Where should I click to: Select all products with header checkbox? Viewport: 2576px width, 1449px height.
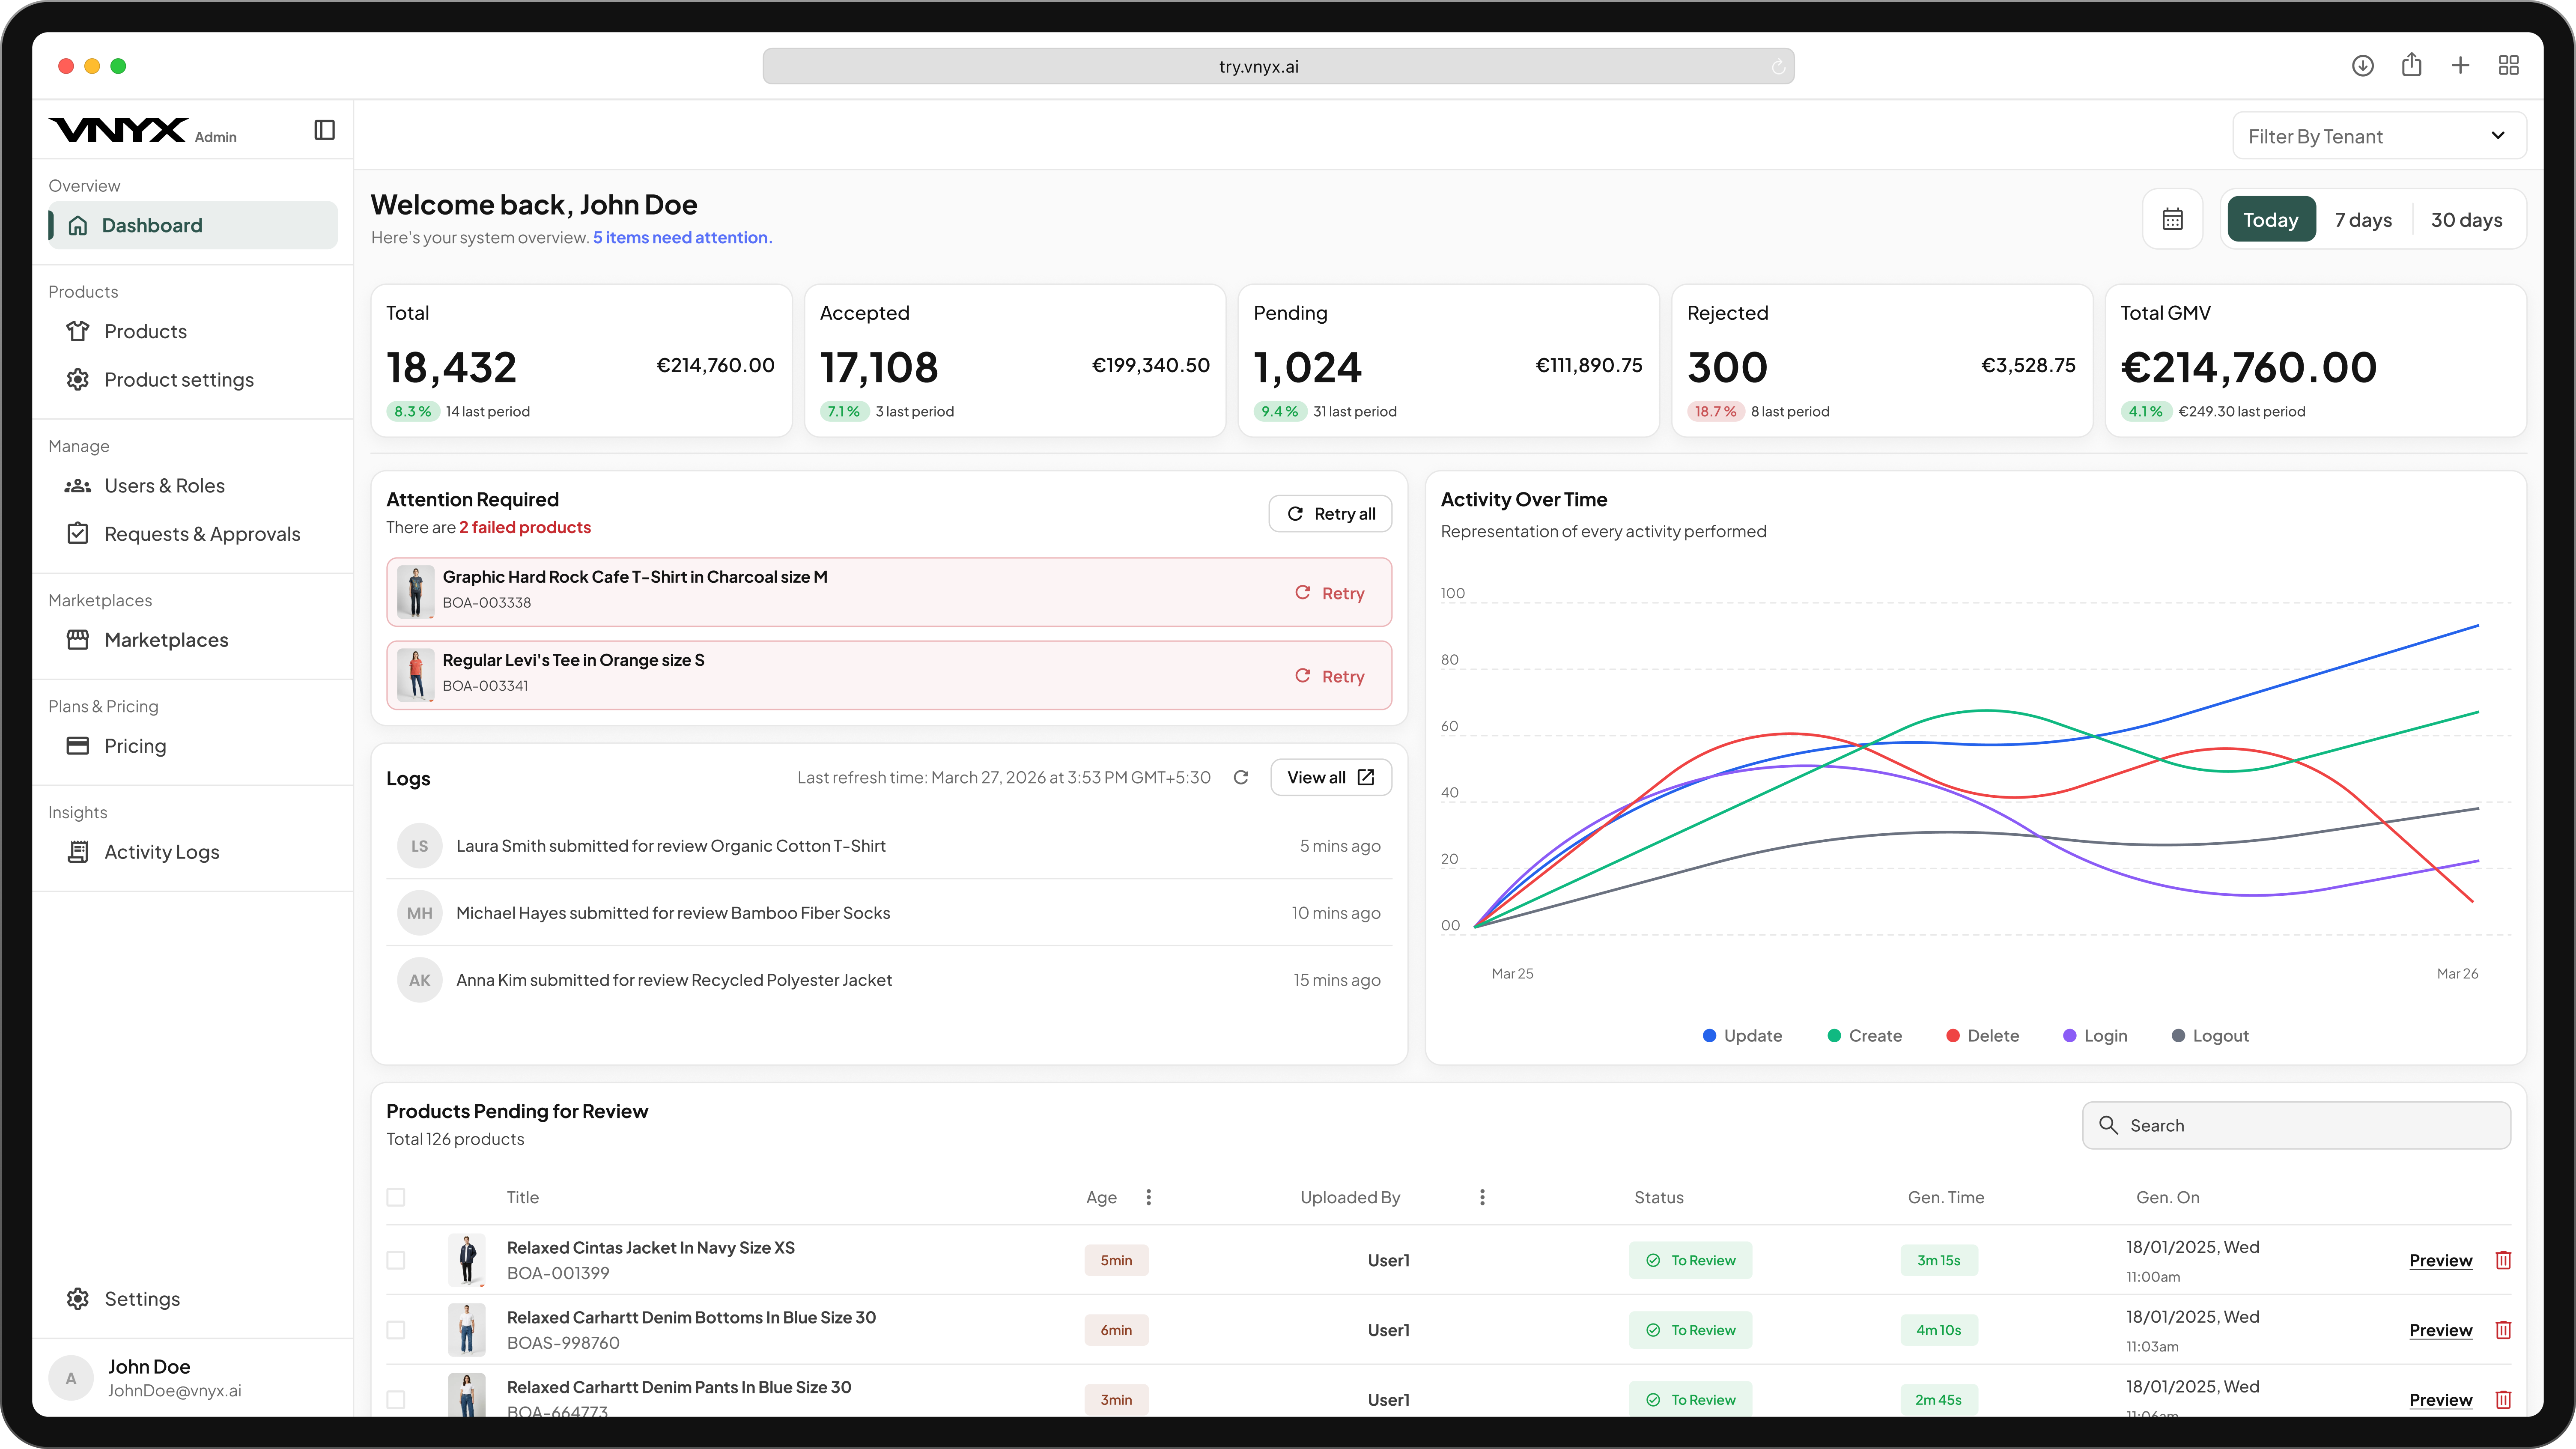(x=396, y=1197)
